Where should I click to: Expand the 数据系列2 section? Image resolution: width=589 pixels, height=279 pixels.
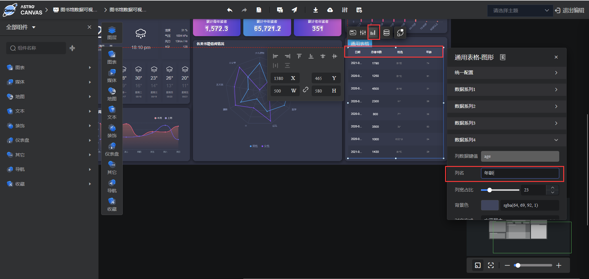506,106
